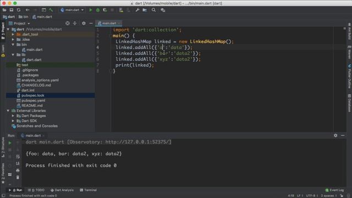352x198 pixels.
Task: Open the Flutter Outline side panel
Action: (349, 76)
